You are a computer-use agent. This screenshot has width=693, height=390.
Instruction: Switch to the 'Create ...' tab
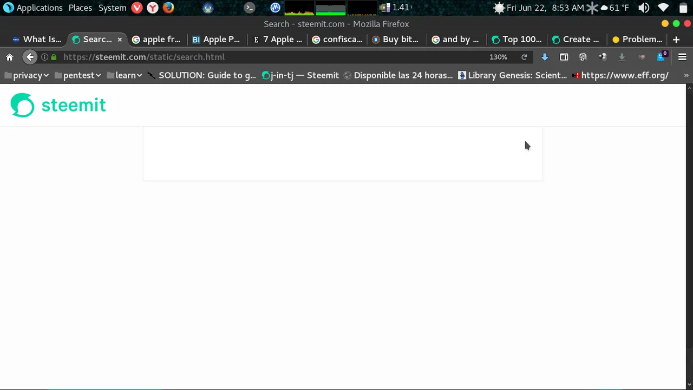point(576,40)
